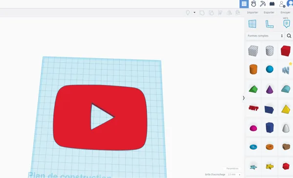The width and height of the screenshot is (293, 178).
Task: Click the show-all lightbulb icon
Action: coord(188,13)
